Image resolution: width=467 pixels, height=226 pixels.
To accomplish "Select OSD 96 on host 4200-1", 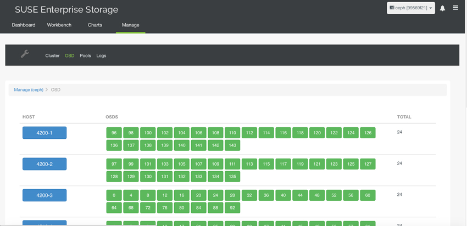I will (x=114, y=133).
